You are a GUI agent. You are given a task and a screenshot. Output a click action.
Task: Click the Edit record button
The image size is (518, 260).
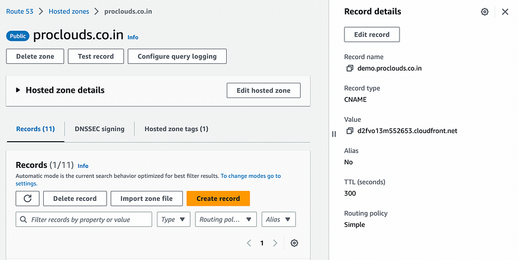click(x=372, y=34)
